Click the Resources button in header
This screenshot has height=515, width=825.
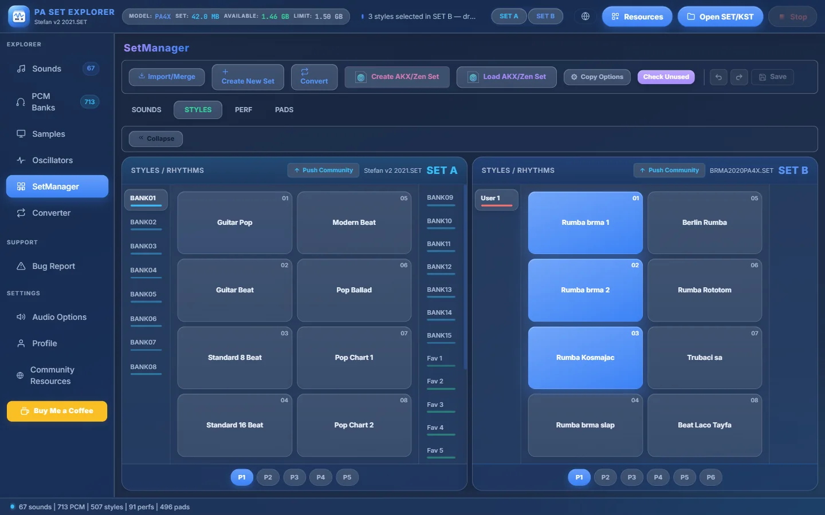[637, 17]
